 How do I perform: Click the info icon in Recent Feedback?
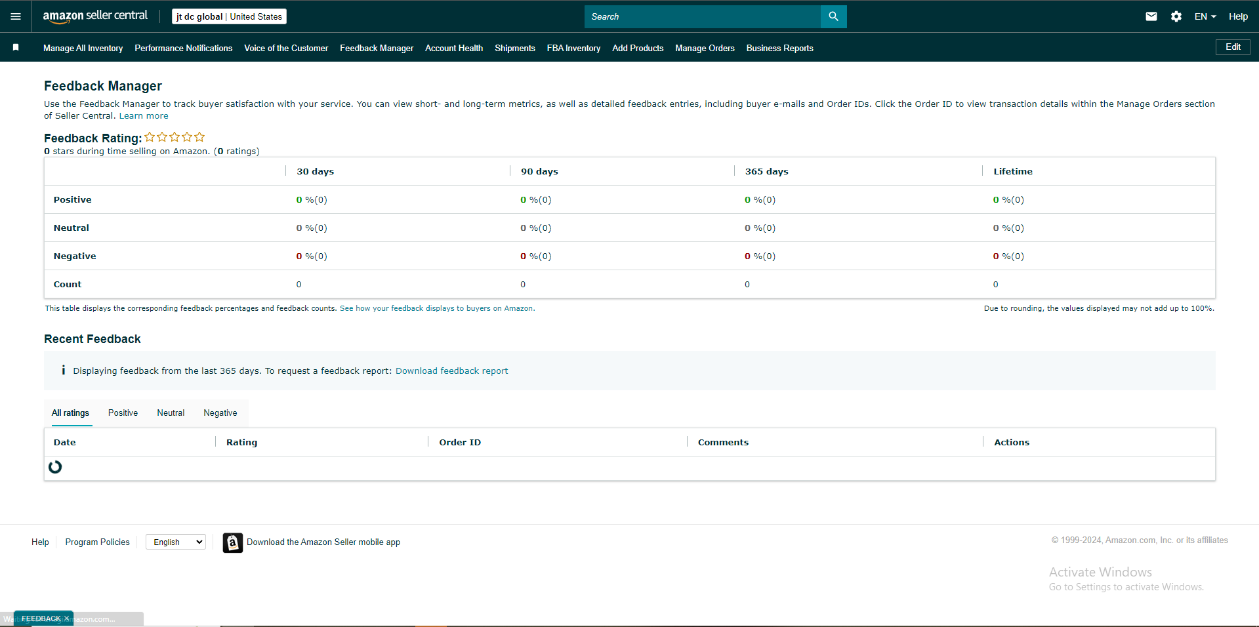click(63, 370)
